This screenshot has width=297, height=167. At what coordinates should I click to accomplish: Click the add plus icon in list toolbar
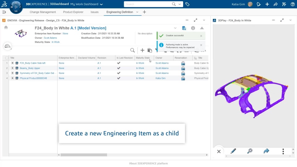click(142, 50)
